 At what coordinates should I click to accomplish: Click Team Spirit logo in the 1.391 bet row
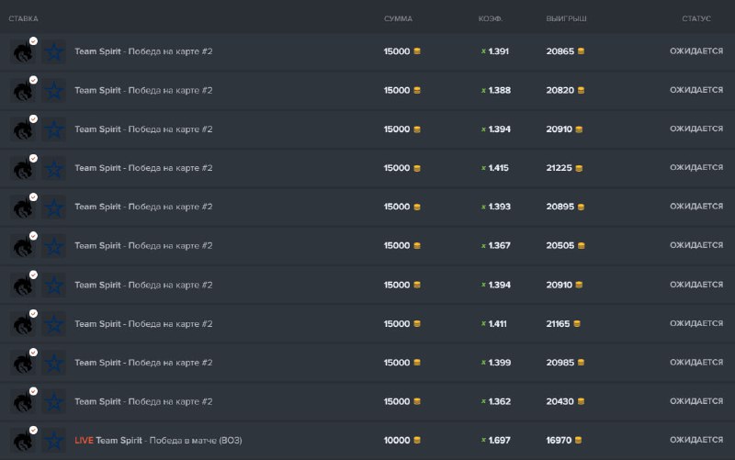[22, 52]
